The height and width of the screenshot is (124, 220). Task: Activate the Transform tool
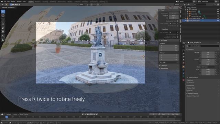pos(3,32)
